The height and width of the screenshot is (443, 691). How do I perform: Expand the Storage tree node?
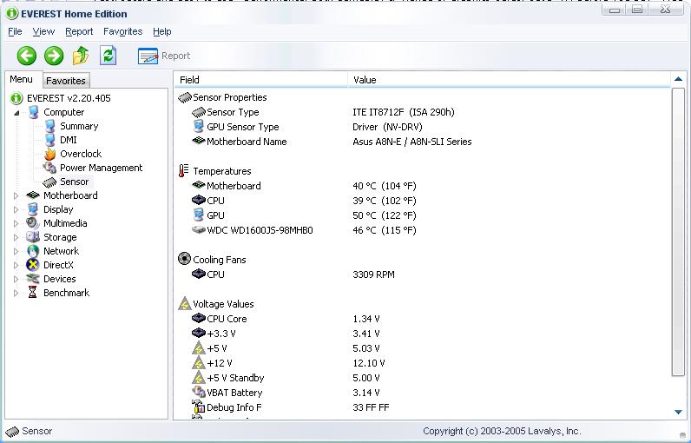point(16,237)
